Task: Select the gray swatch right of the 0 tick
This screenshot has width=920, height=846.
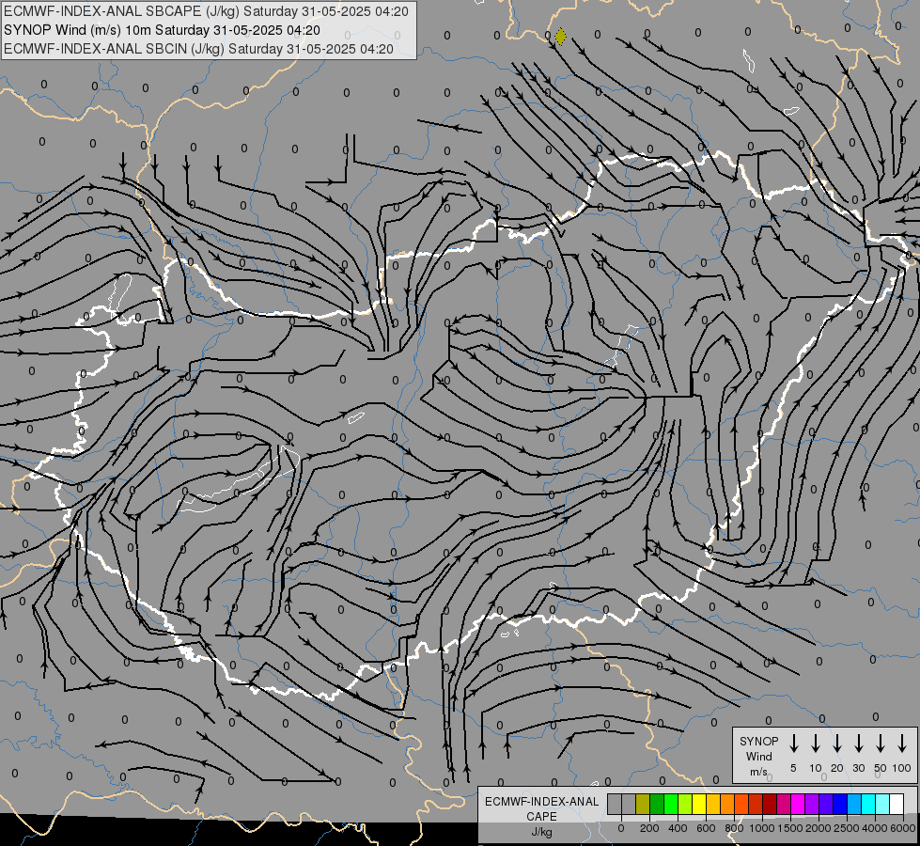Action: pos(629,804)
